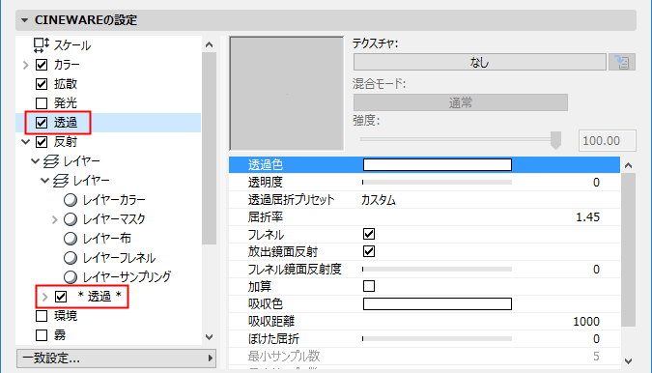Click the スケール scale icon
Screen dimensions: 652x373
click(42, 45)
